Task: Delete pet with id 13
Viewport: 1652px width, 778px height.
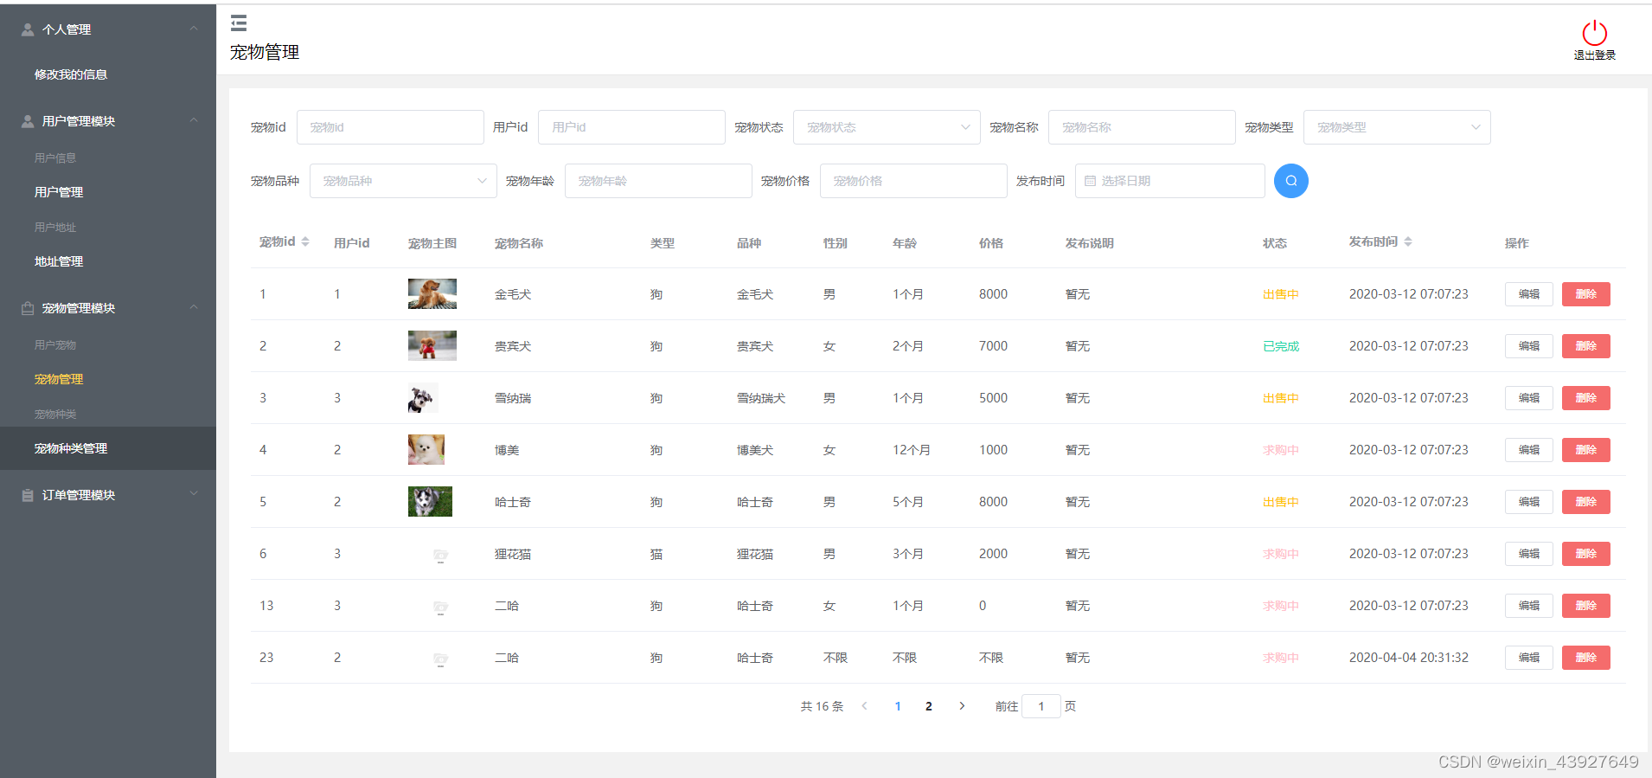Action: tap(1585, 606)
